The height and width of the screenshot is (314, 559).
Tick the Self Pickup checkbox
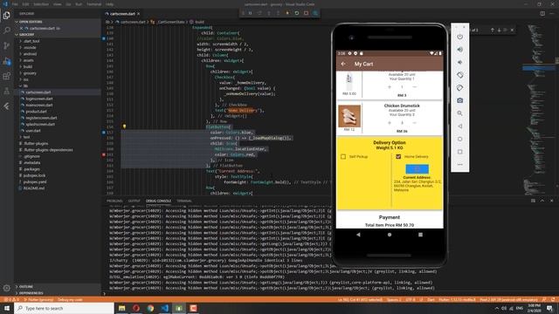[343, 157]
